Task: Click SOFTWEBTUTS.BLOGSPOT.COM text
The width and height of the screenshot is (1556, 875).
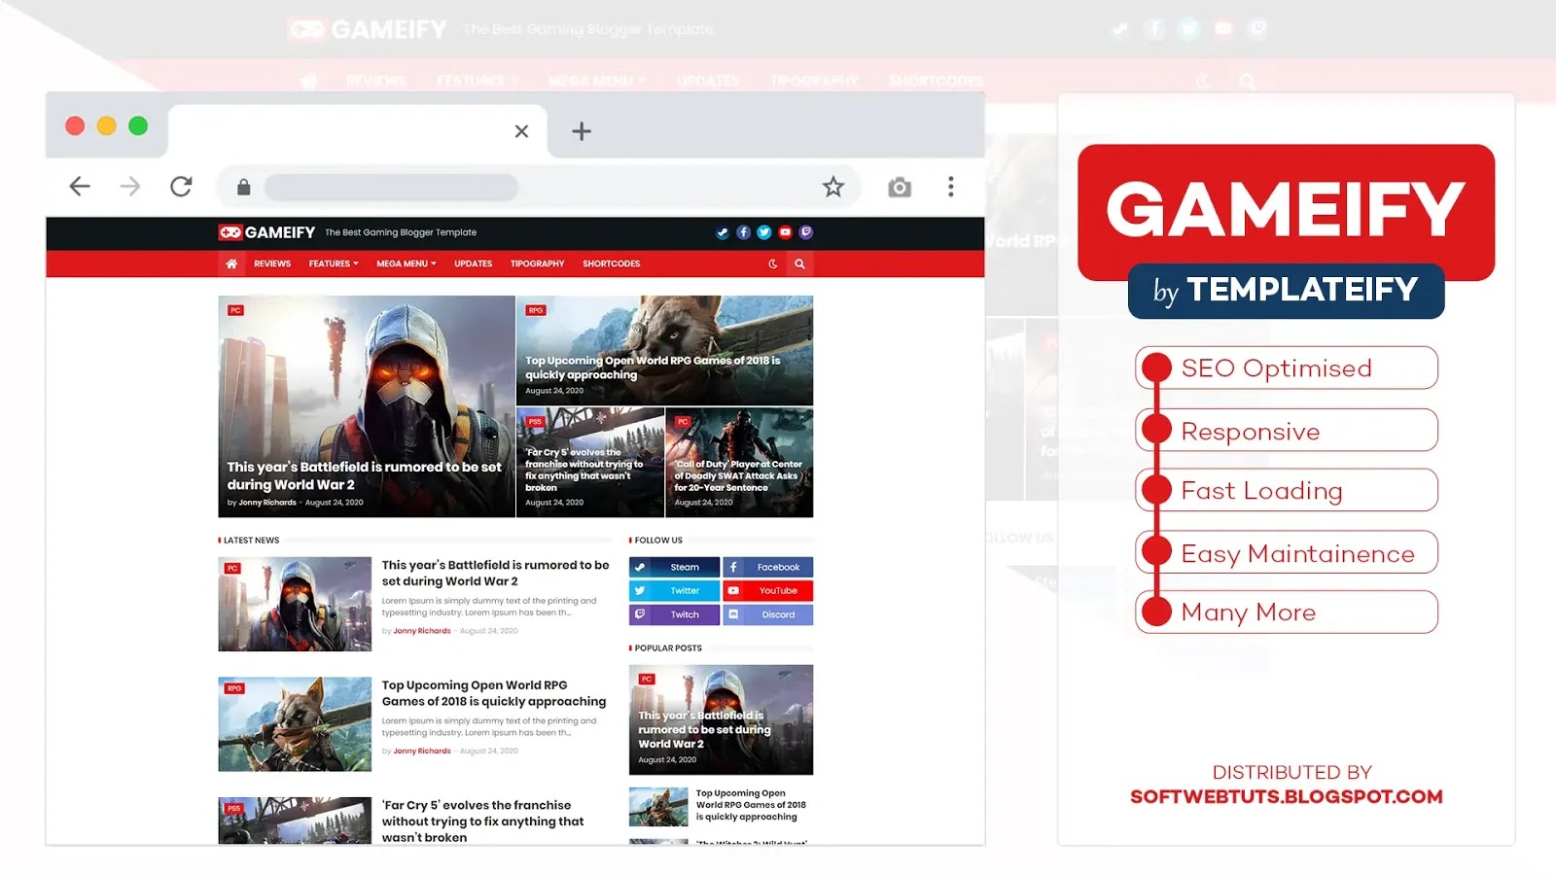Action: pos(1287,797)
